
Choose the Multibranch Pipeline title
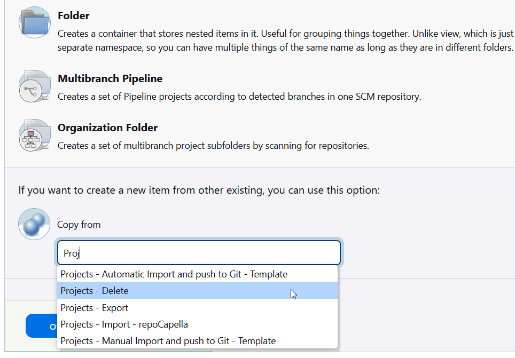pyautogui.click(x=110, y=79)
